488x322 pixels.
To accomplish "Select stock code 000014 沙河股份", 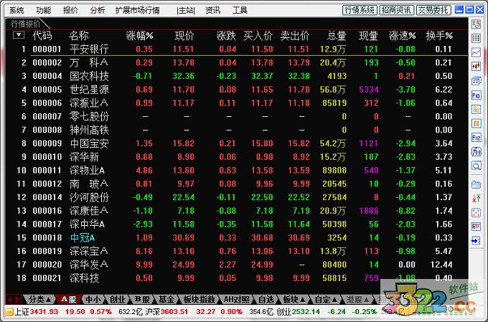I will click(x=47, y=197).
